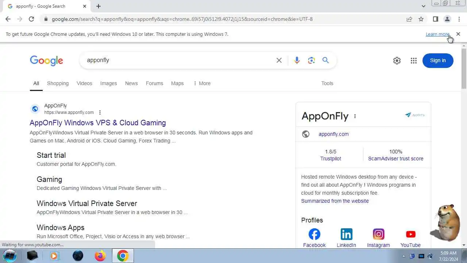
Task: Search by image with Lens icon
Action: point(311,60)
